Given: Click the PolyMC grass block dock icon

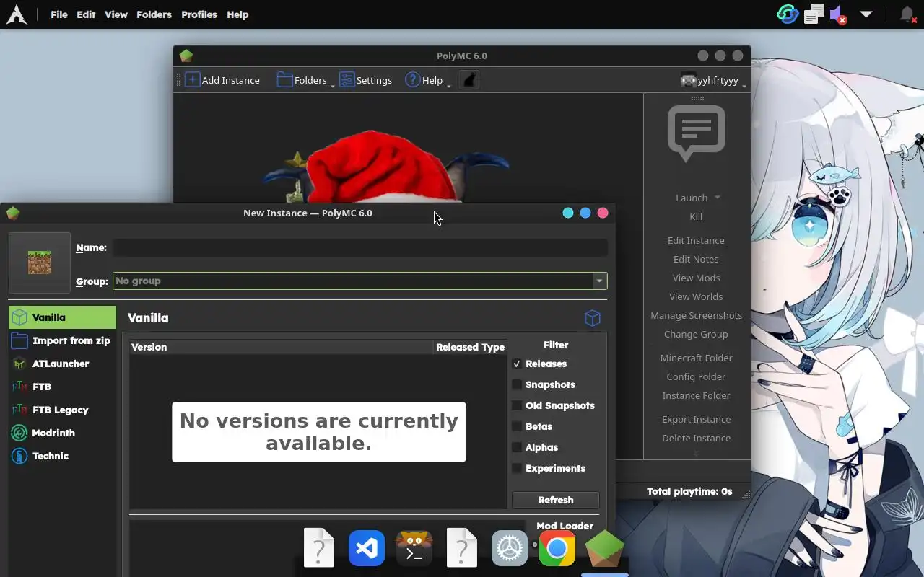Looking at the screenshot, I should (605, 548).
